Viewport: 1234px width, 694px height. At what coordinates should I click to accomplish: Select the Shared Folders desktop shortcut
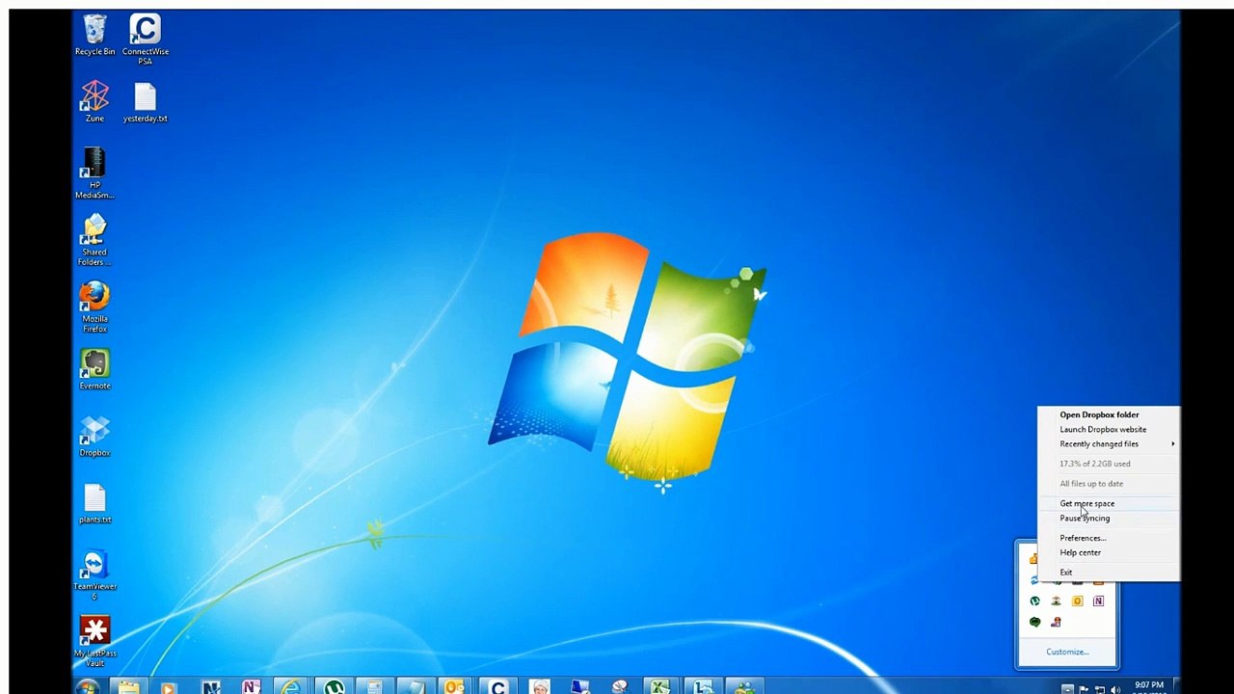94,240
